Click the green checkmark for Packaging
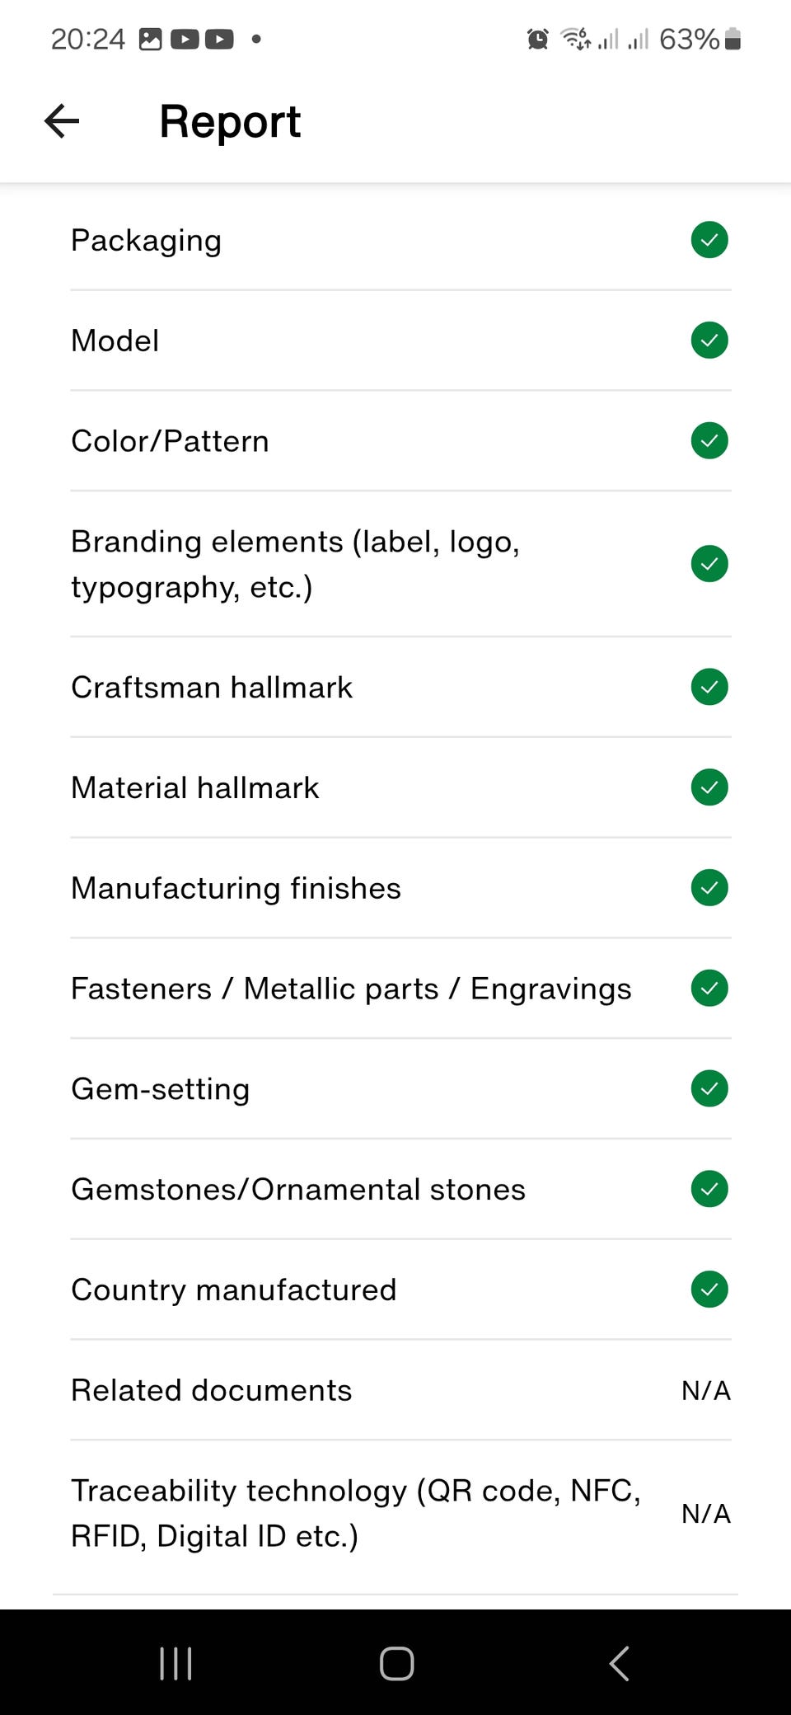 709,240
